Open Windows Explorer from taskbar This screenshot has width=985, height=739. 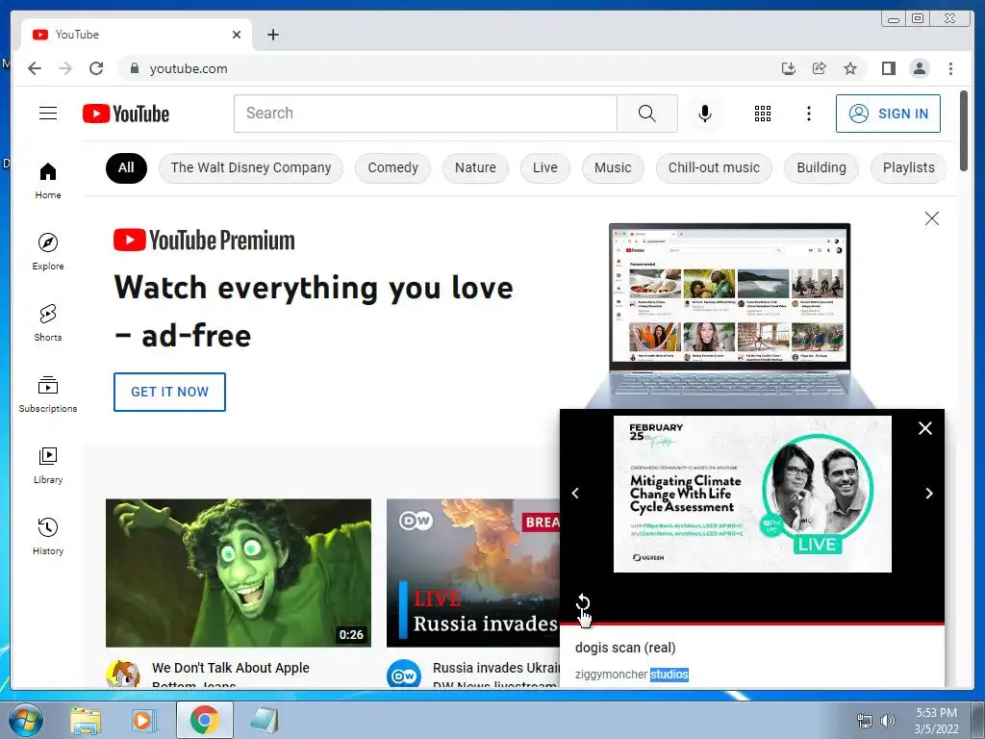[86, 720]
